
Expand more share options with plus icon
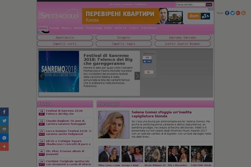pyautogui.click(x=4, y=147)
